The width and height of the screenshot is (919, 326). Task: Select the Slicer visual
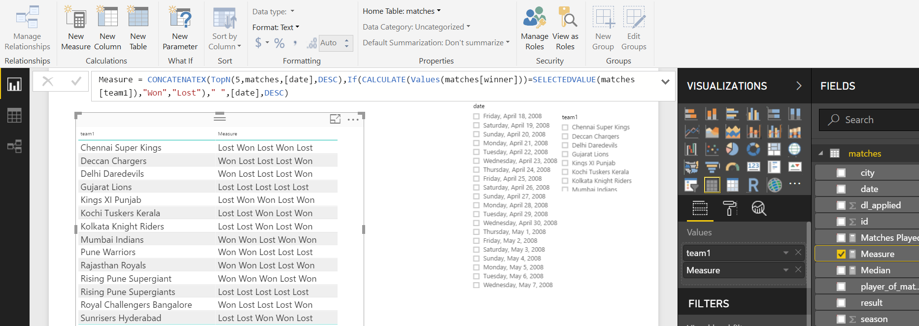tap(691, 185)
